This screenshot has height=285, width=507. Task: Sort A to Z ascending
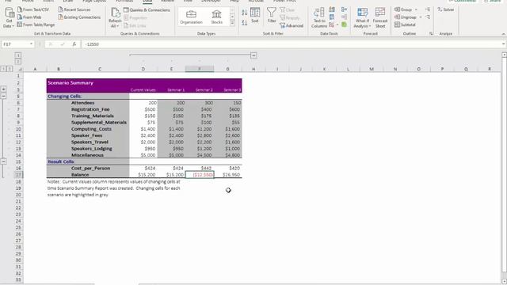[245, 13]
